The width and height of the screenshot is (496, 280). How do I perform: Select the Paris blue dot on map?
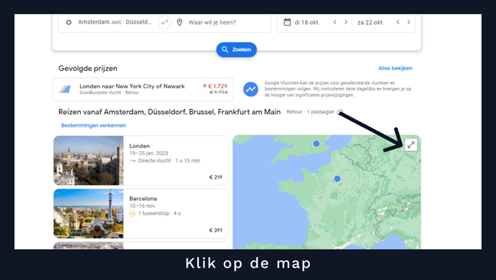pyautogui.click(x=337, y=179)
